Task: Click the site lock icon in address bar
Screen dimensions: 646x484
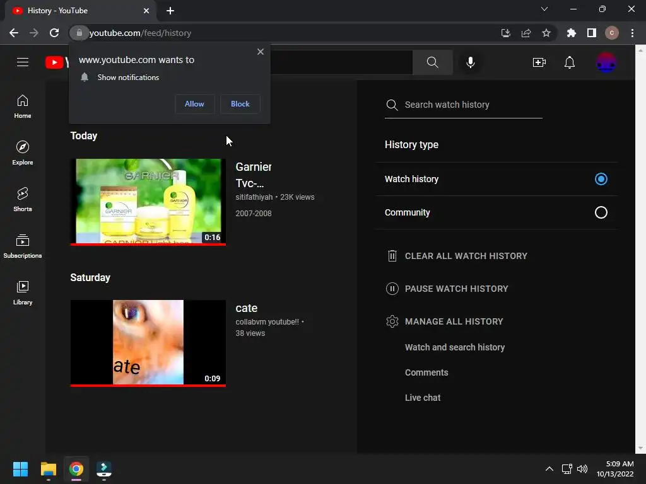Action: tap(79, 33)
